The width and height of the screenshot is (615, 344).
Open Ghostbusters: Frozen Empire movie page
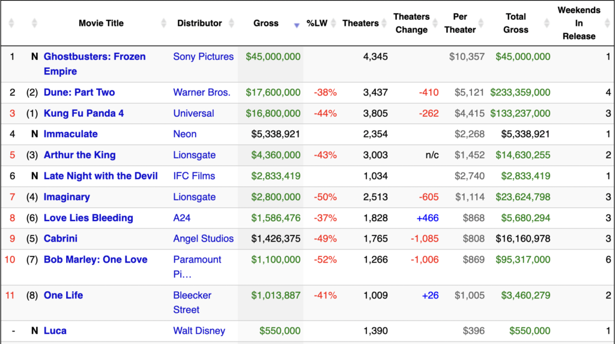(x=94, y=64)
